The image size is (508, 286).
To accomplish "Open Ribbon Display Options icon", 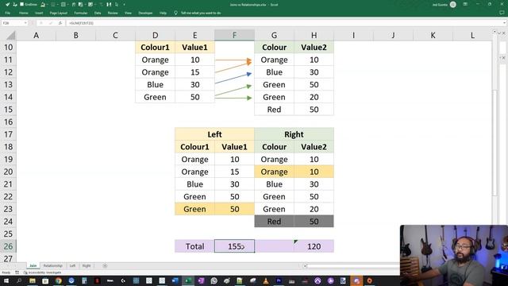I will [x=465, y=4].
